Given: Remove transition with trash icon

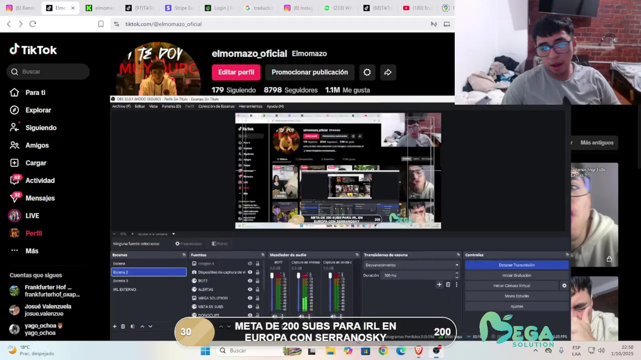Looking at the screenshot, I should click(x=448, y=284).
